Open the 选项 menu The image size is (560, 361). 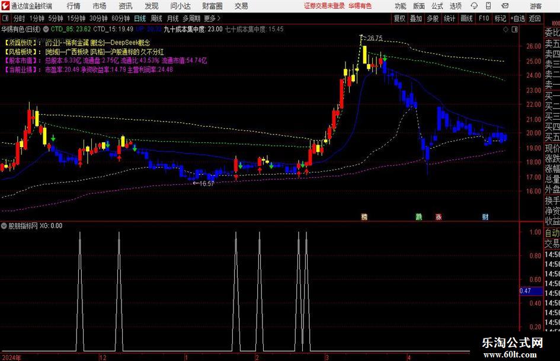455,6
